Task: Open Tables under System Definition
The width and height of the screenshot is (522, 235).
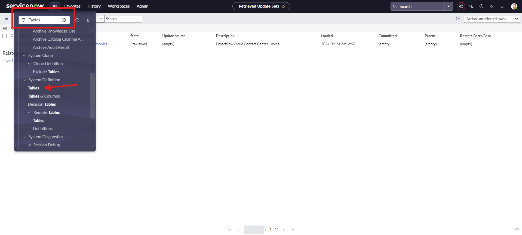Action: click(33, 88)
